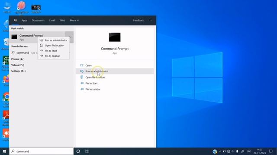This screenshot has height=155, width=277.
Task: Click the battery icon in the system tray
Action: tap(224, 151)
